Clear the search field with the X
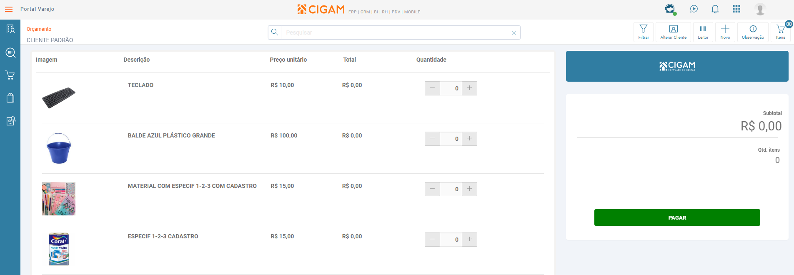The image size is (794, 275). 514,33
